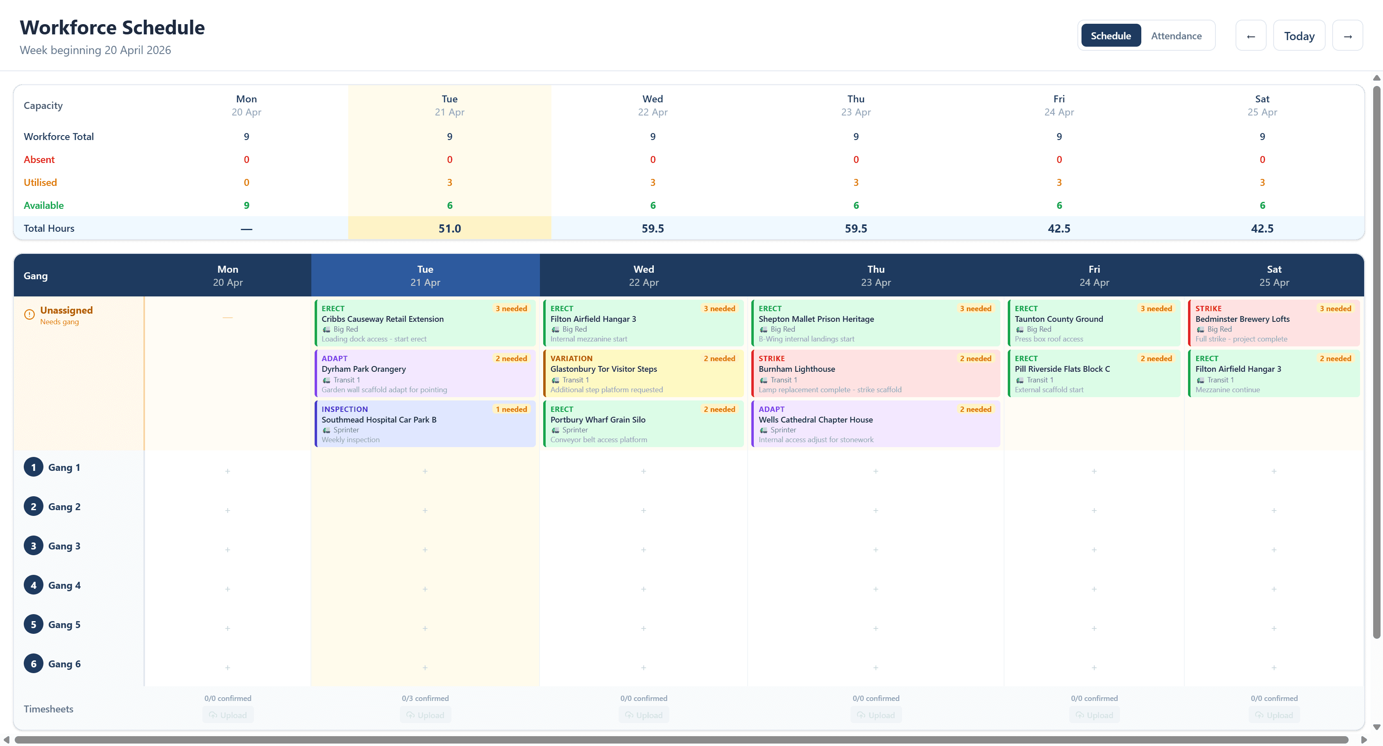The height and width of the screenshot is (746, 1383).
Task: Click the Unassigned warning icon
Action: coord(29,314)
